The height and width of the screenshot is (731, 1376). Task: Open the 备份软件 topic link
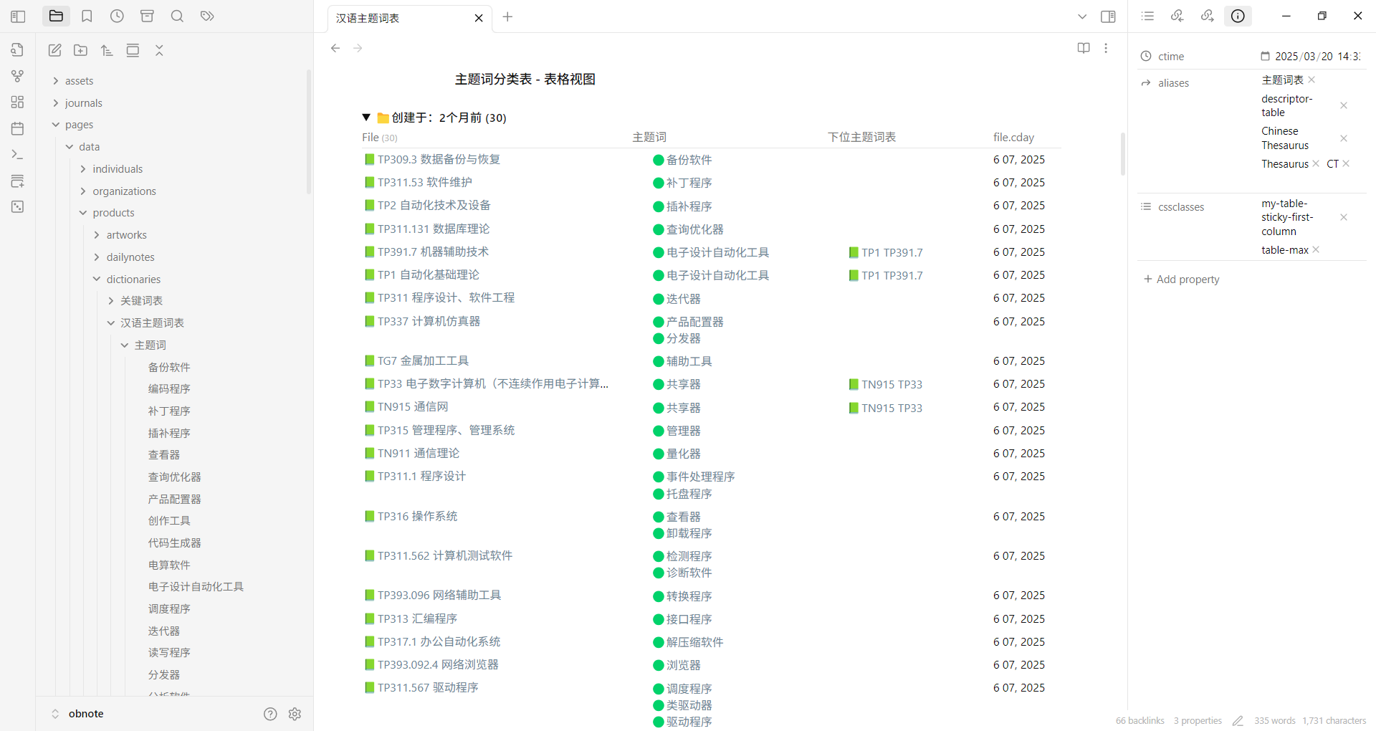click(688, 160)
